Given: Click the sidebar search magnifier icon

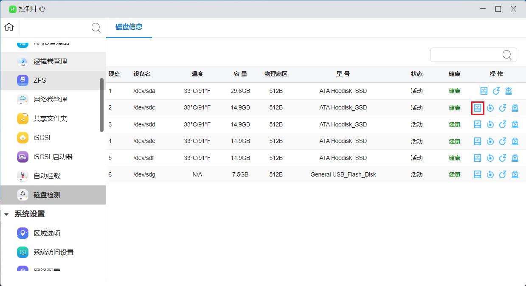Looking at the screenshot, I should click(96, 28).
